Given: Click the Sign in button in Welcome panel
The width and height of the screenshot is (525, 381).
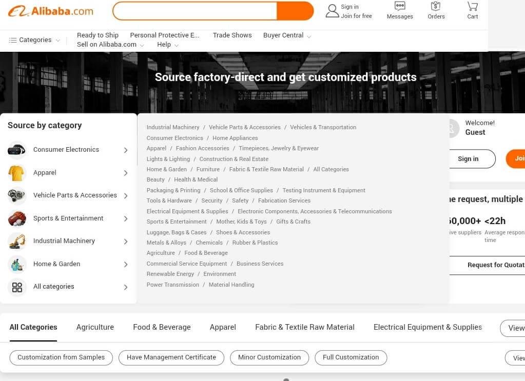Looking at the screenshot, I should coord(472,159).
